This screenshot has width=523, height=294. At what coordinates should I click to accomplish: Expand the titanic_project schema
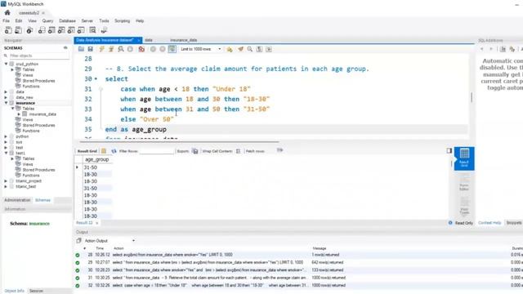(6, 180)
